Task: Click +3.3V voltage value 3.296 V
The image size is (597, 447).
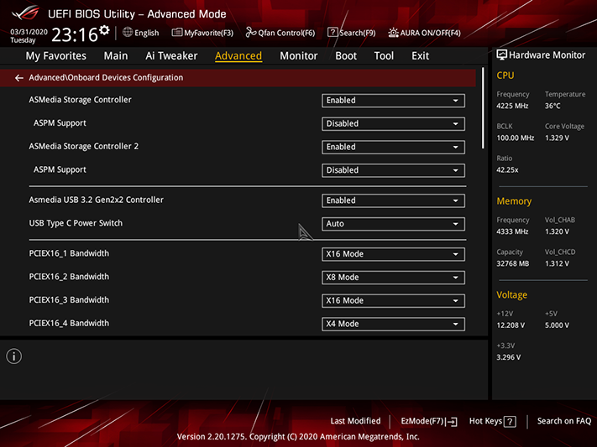Action: (508, 357)
